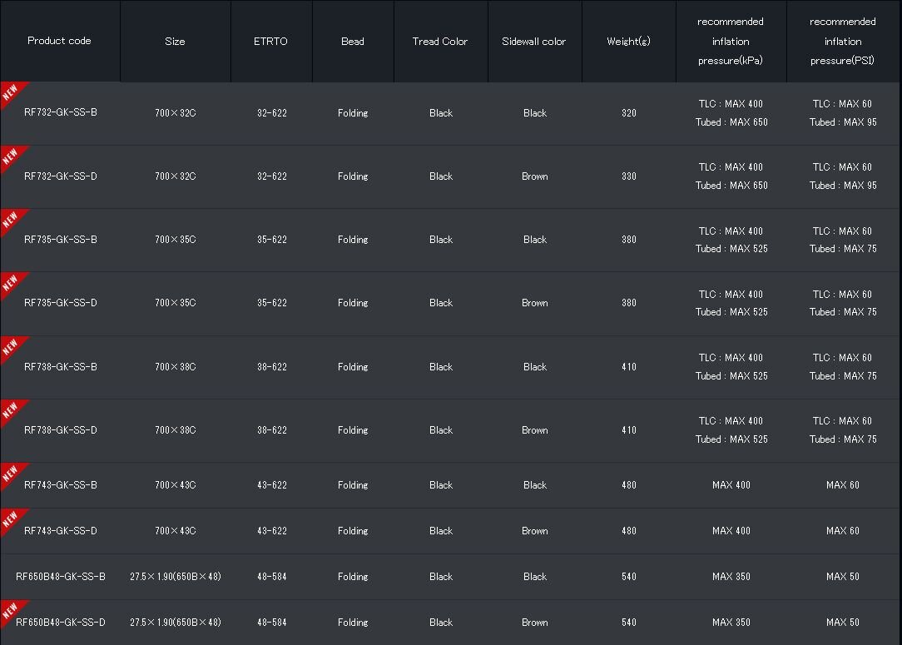902x645 pixels.
Task: Click the NEW ribbon on the RF732-GK-SS-D row
Action: click(11, 156)
